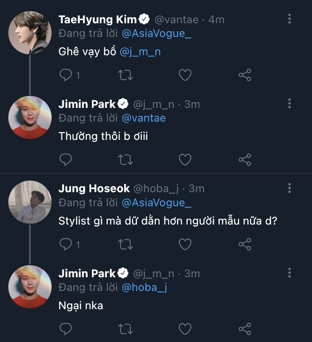Like TaeHyung Kim's tweet
The width and height of the screenshot is (312, 342).
[x=185, y=75]
